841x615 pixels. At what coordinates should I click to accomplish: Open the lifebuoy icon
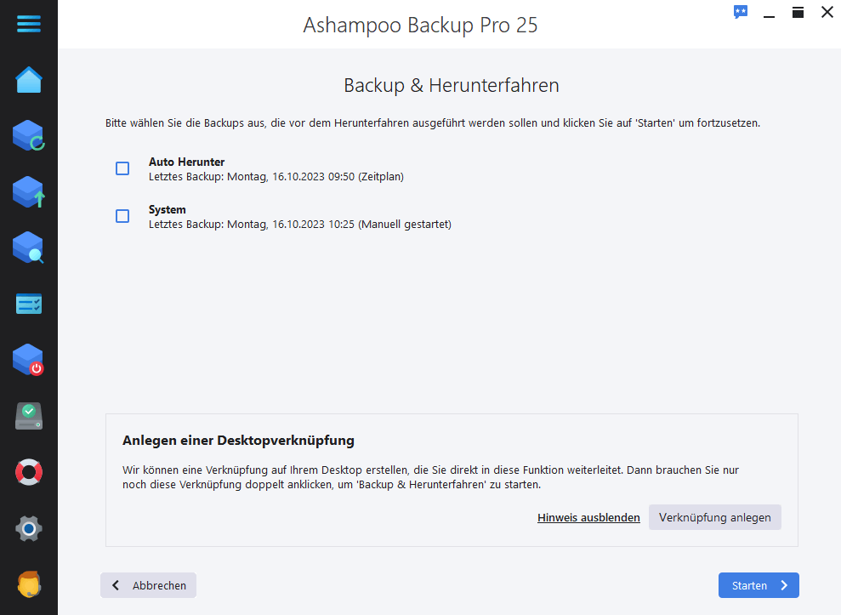[28, 472]
